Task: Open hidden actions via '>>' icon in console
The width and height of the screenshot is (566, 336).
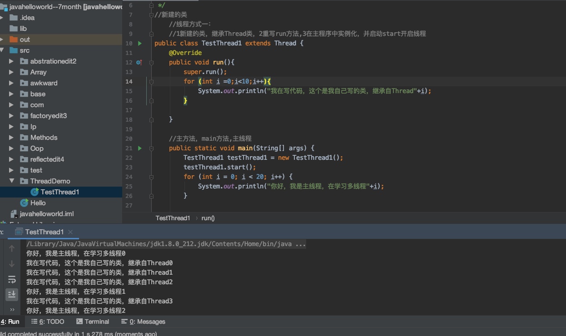Action: (x=12, y=311)
